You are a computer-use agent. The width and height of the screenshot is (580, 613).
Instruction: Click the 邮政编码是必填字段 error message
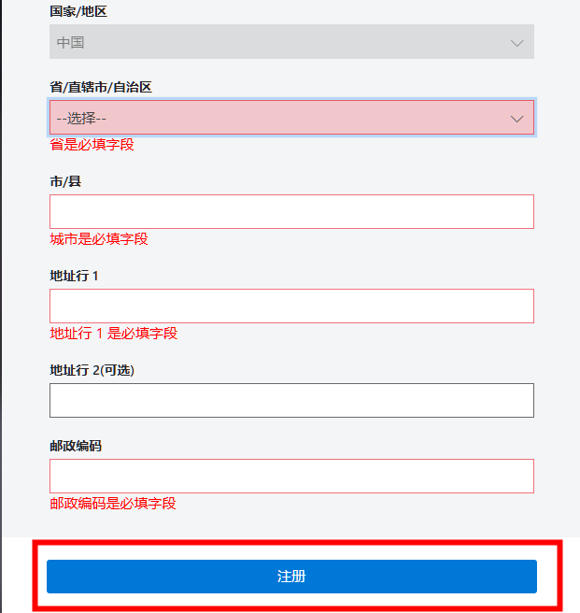click(x=113, y=503)
